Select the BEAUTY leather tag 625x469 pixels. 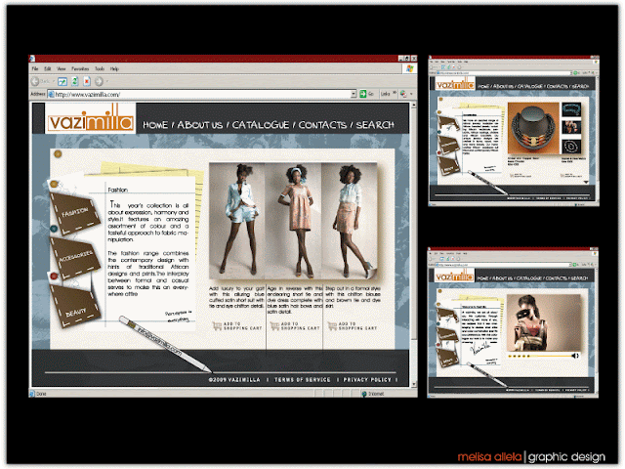pos(75,306)
